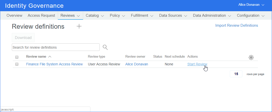Screen dimensions: 272x112
Task: Open the Fulfillment menu
Action: tap(142, 15)
